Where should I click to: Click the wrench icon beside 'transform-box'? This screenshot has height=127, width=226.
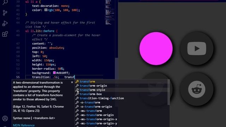77,94
